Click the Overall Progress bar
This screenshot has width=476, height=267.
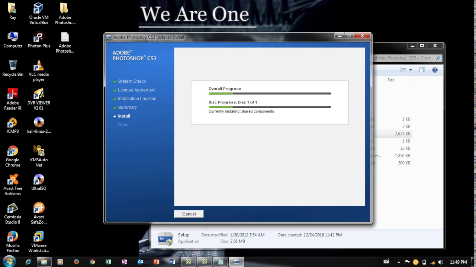click(x=270, y=93)
